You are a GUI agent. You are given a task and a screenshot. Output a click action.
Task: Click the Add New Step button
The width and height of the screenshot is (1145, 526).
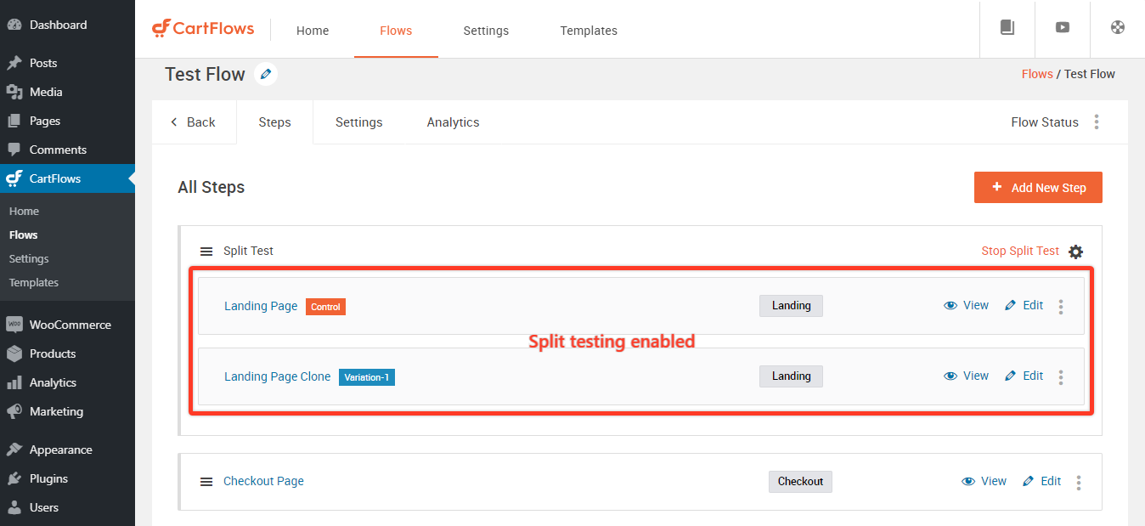pyautogui.click(x=1037, y=187)
